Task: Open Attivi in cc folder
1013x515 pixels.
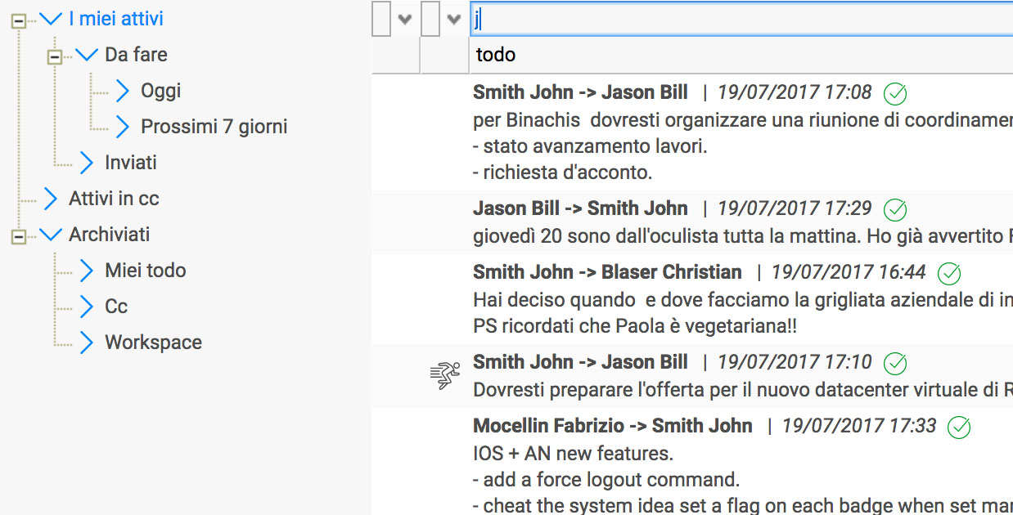Action: [x=114, y=199]
